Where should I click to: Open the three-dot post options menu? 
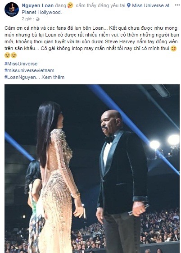point(177,5)
